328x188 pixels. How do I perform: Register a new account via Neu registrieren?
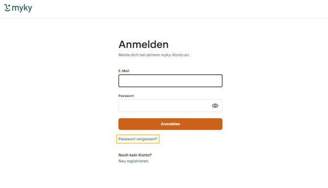click(x=133, y=161)
